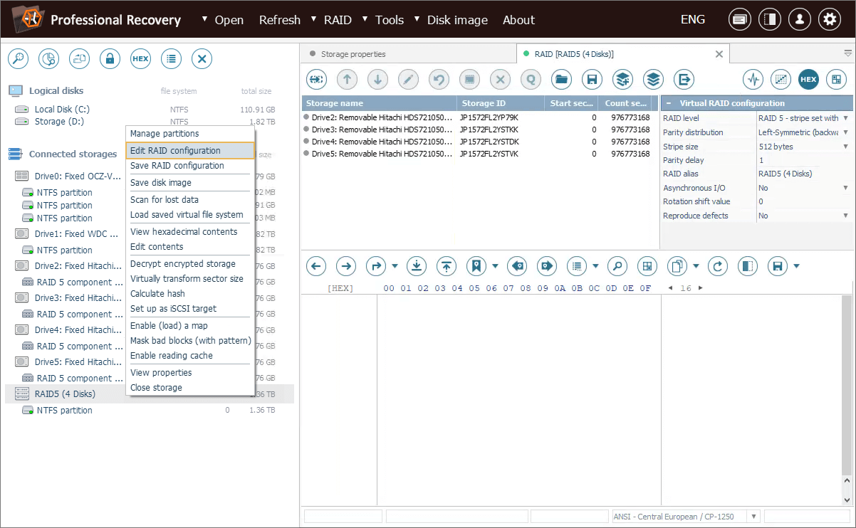Click the stacked layers icon in RAID toolbar

click(653, 79)
